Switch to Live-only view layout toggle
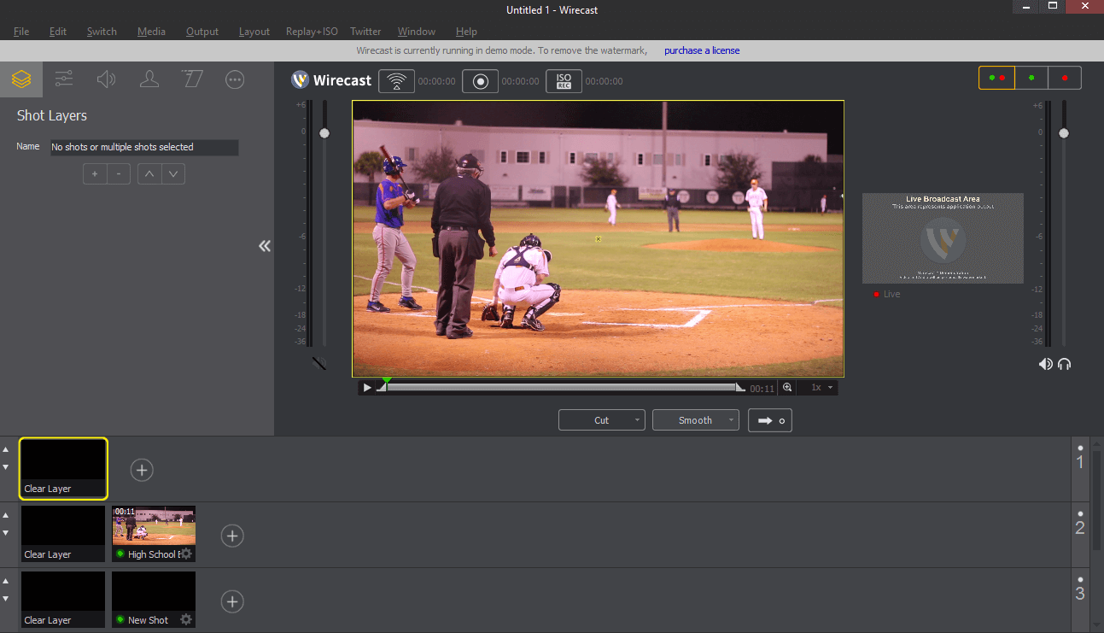This screenshot has width=1104, height=633. [1065, 77]
